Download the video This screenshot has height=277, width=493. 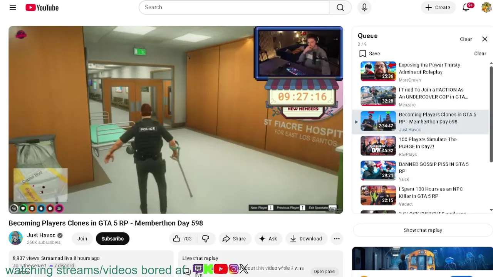click(x=306, y=239)
